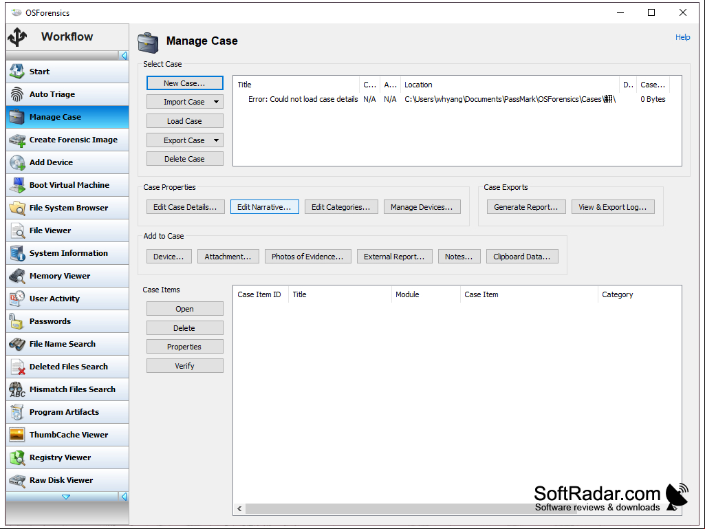The height and width of the screenshot is (529, 705).
Task: Click the File Name Search binoculars icon
Action: coord(17,344)
